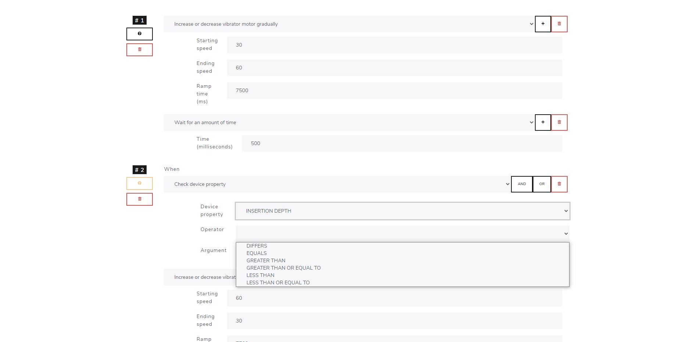Open block 1 vibrator motor action dropdown
The width and height of the screenshot is (694, 342).
(349, 24)
